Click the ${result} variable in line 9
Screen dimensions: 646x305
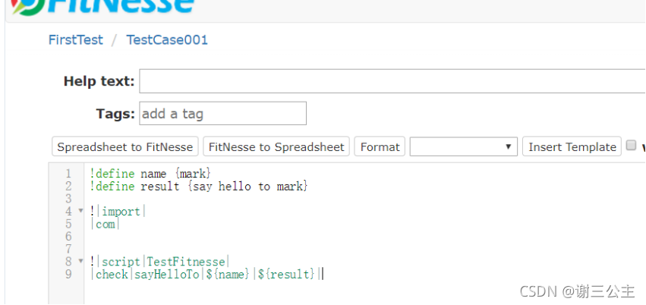point(286,274)
